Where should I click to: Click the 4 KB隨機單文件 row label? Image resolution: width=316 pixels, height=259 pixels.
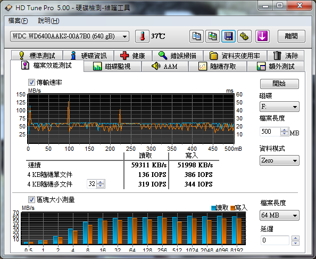click(50, 175)
